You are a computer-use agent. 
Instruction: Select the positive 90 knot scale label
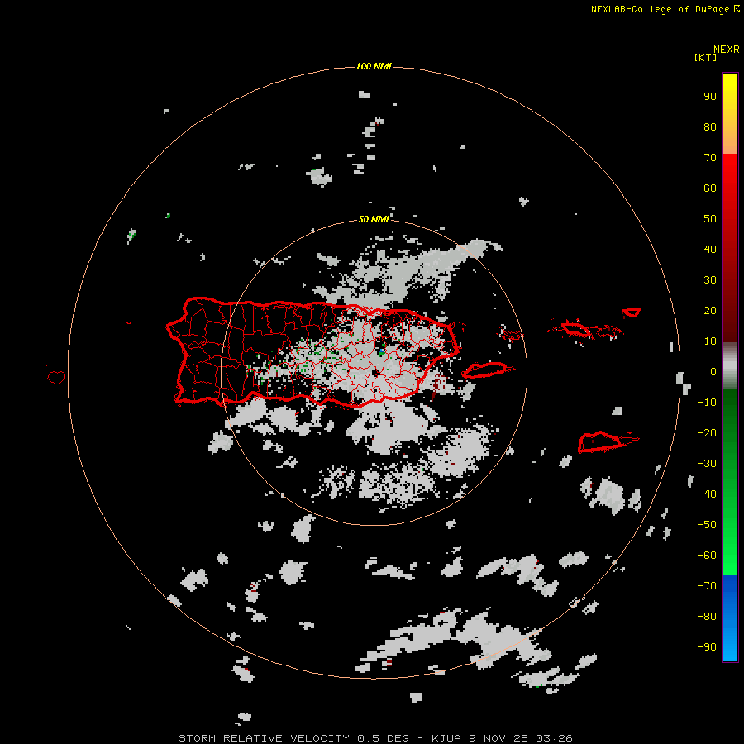pyautogui.click(x=710, y=97)
